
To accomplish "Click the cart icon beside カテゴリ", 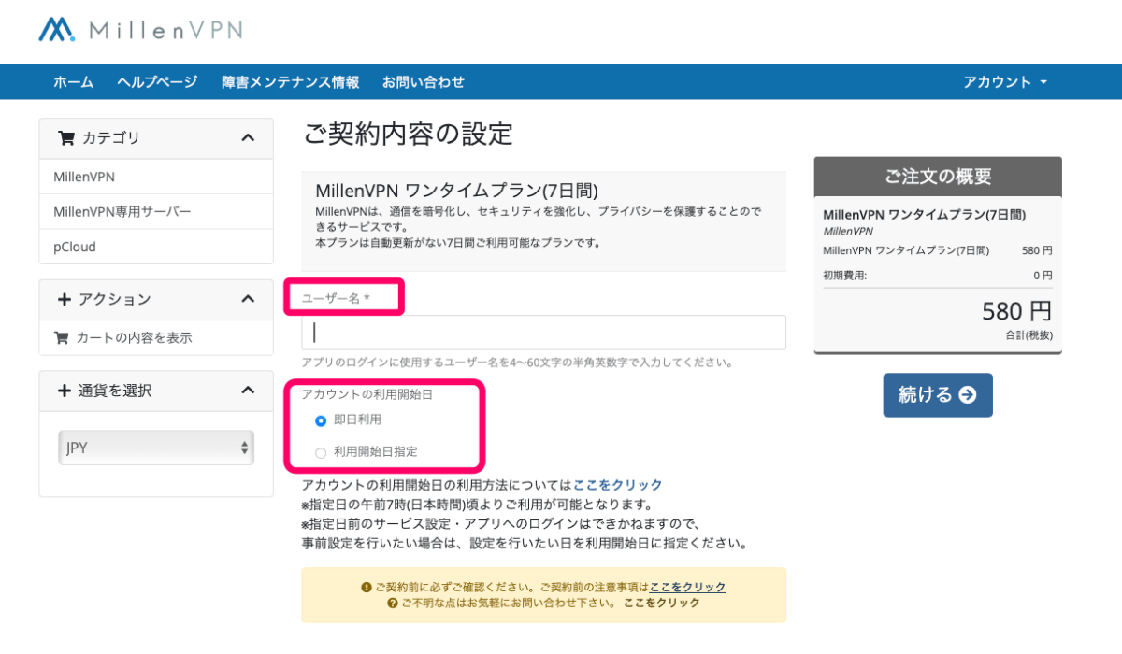I will 65,137.
